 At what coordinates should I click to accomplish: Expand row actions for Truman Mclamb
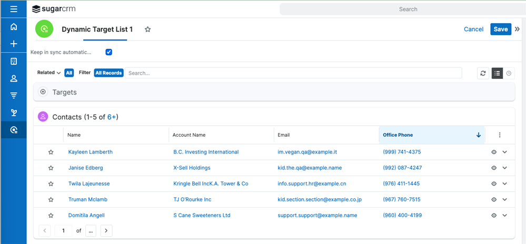505,199
